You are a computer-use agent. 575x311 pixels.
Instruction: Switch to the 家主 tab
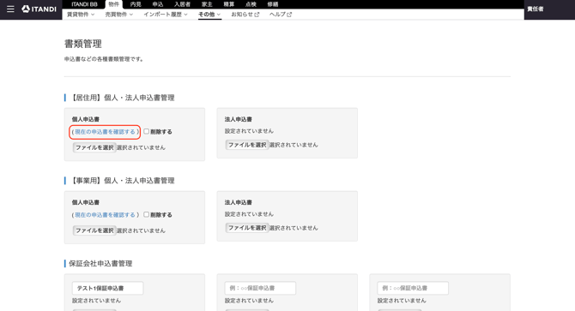click(207, 4)
